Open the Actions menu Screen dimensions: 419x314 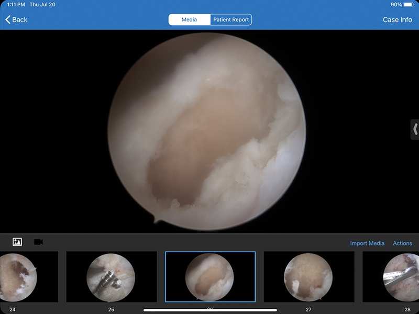click(402, 243)
